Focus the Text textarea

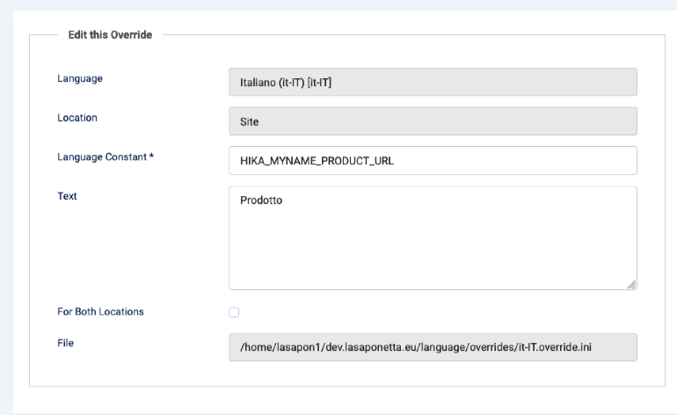pos(433,246)
